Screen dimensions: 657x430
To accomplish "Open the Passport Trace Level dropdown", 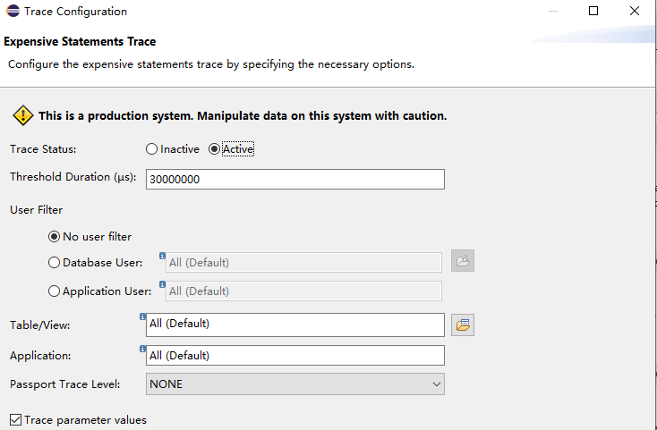I will click(294, 384).
